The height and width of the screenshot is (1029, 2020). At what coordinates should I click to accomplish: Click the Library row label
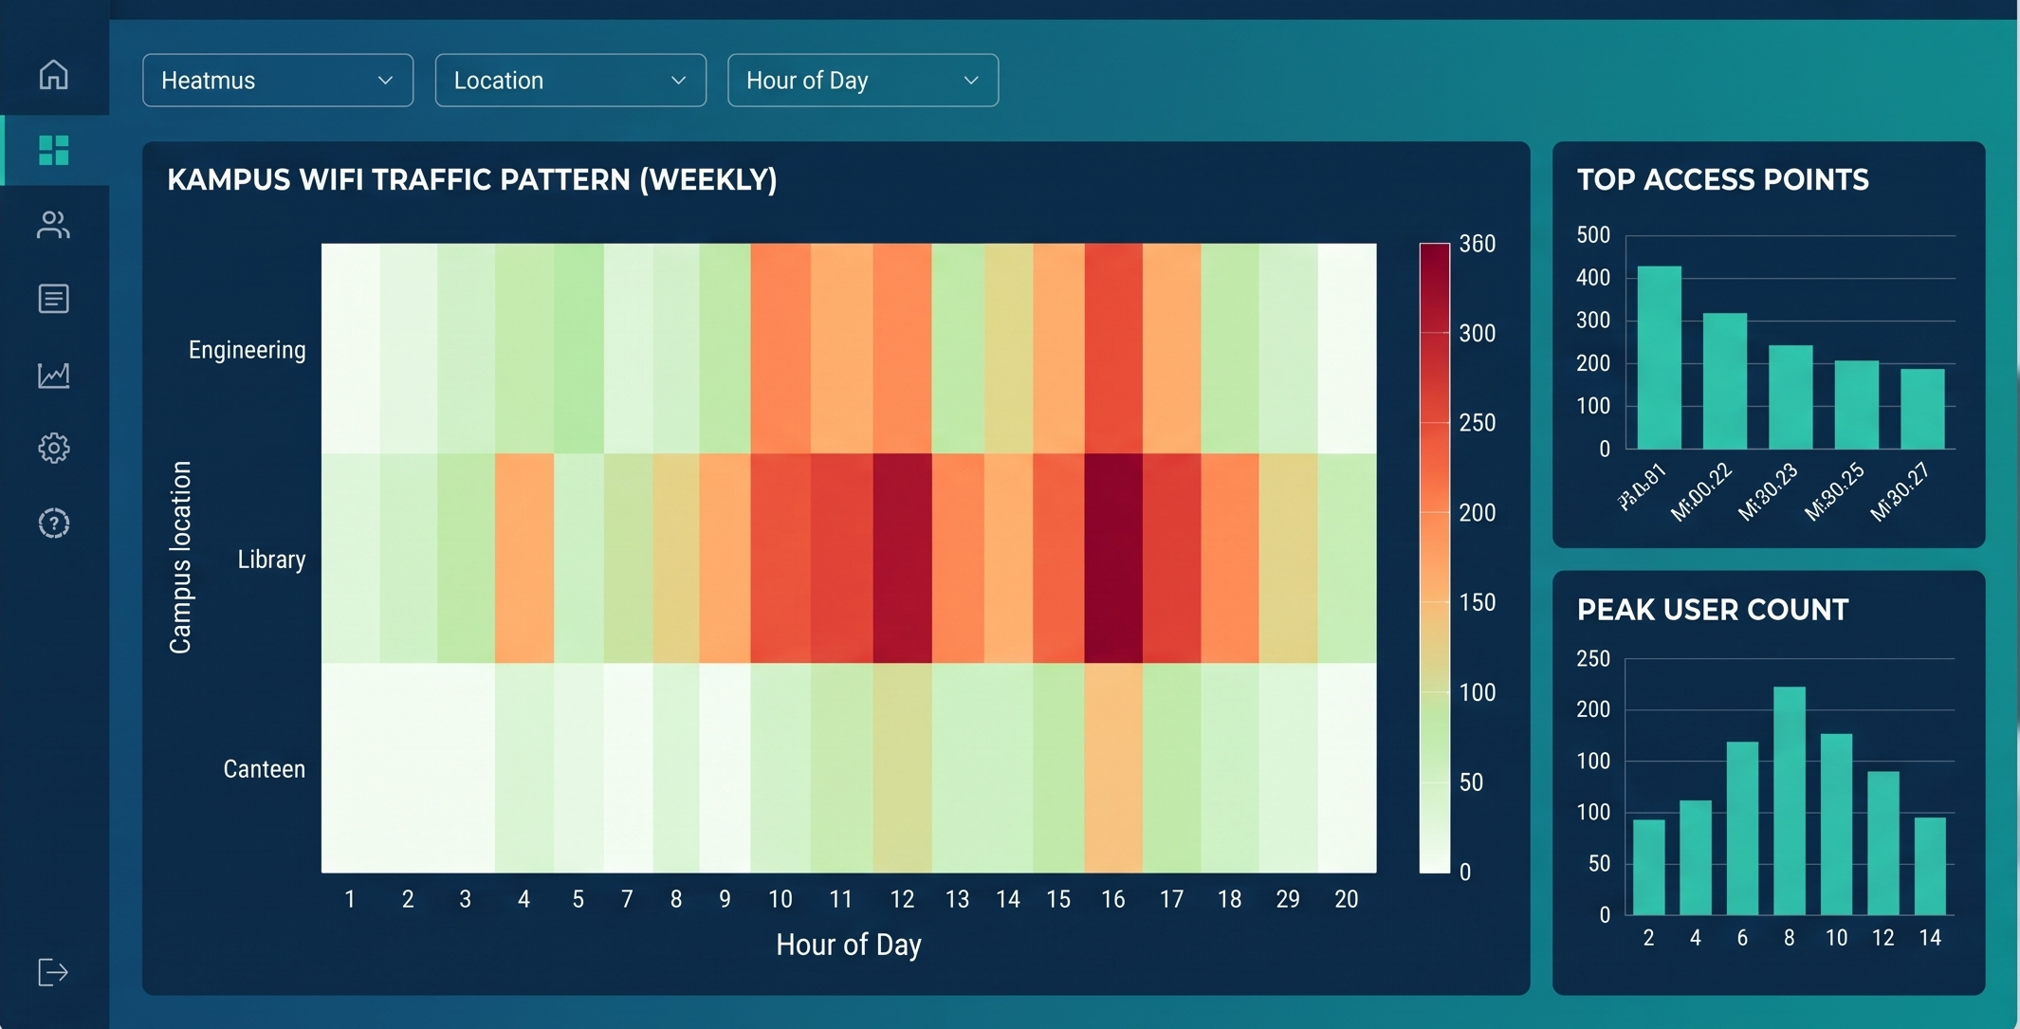(271, 560)
